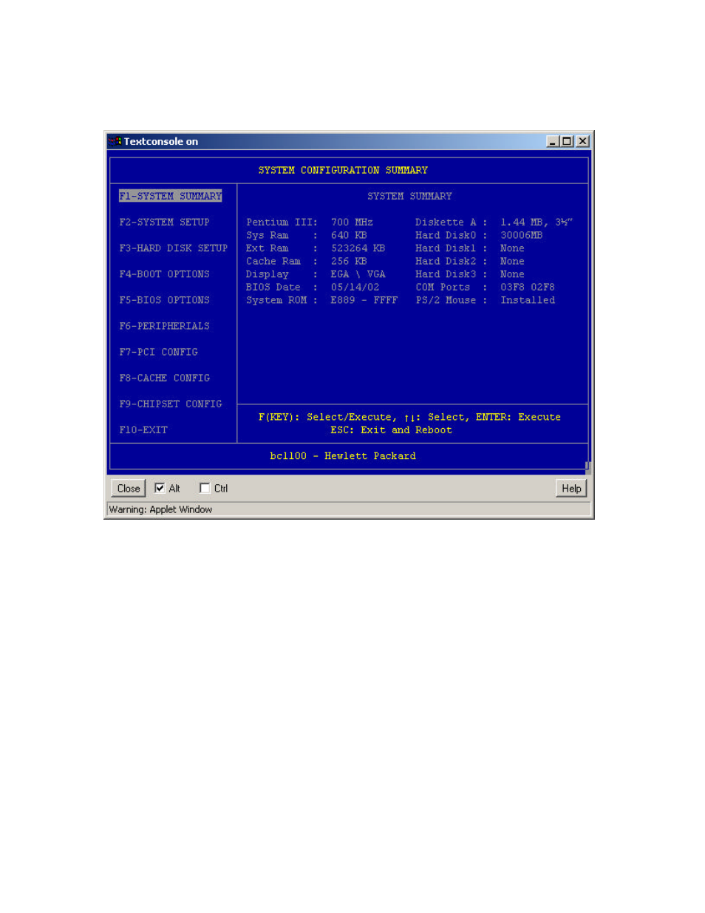This screenshot has width=705, height=913.
Task: Choose F9-CHIPSET CONFIG item
Action: tap(170, 404)
